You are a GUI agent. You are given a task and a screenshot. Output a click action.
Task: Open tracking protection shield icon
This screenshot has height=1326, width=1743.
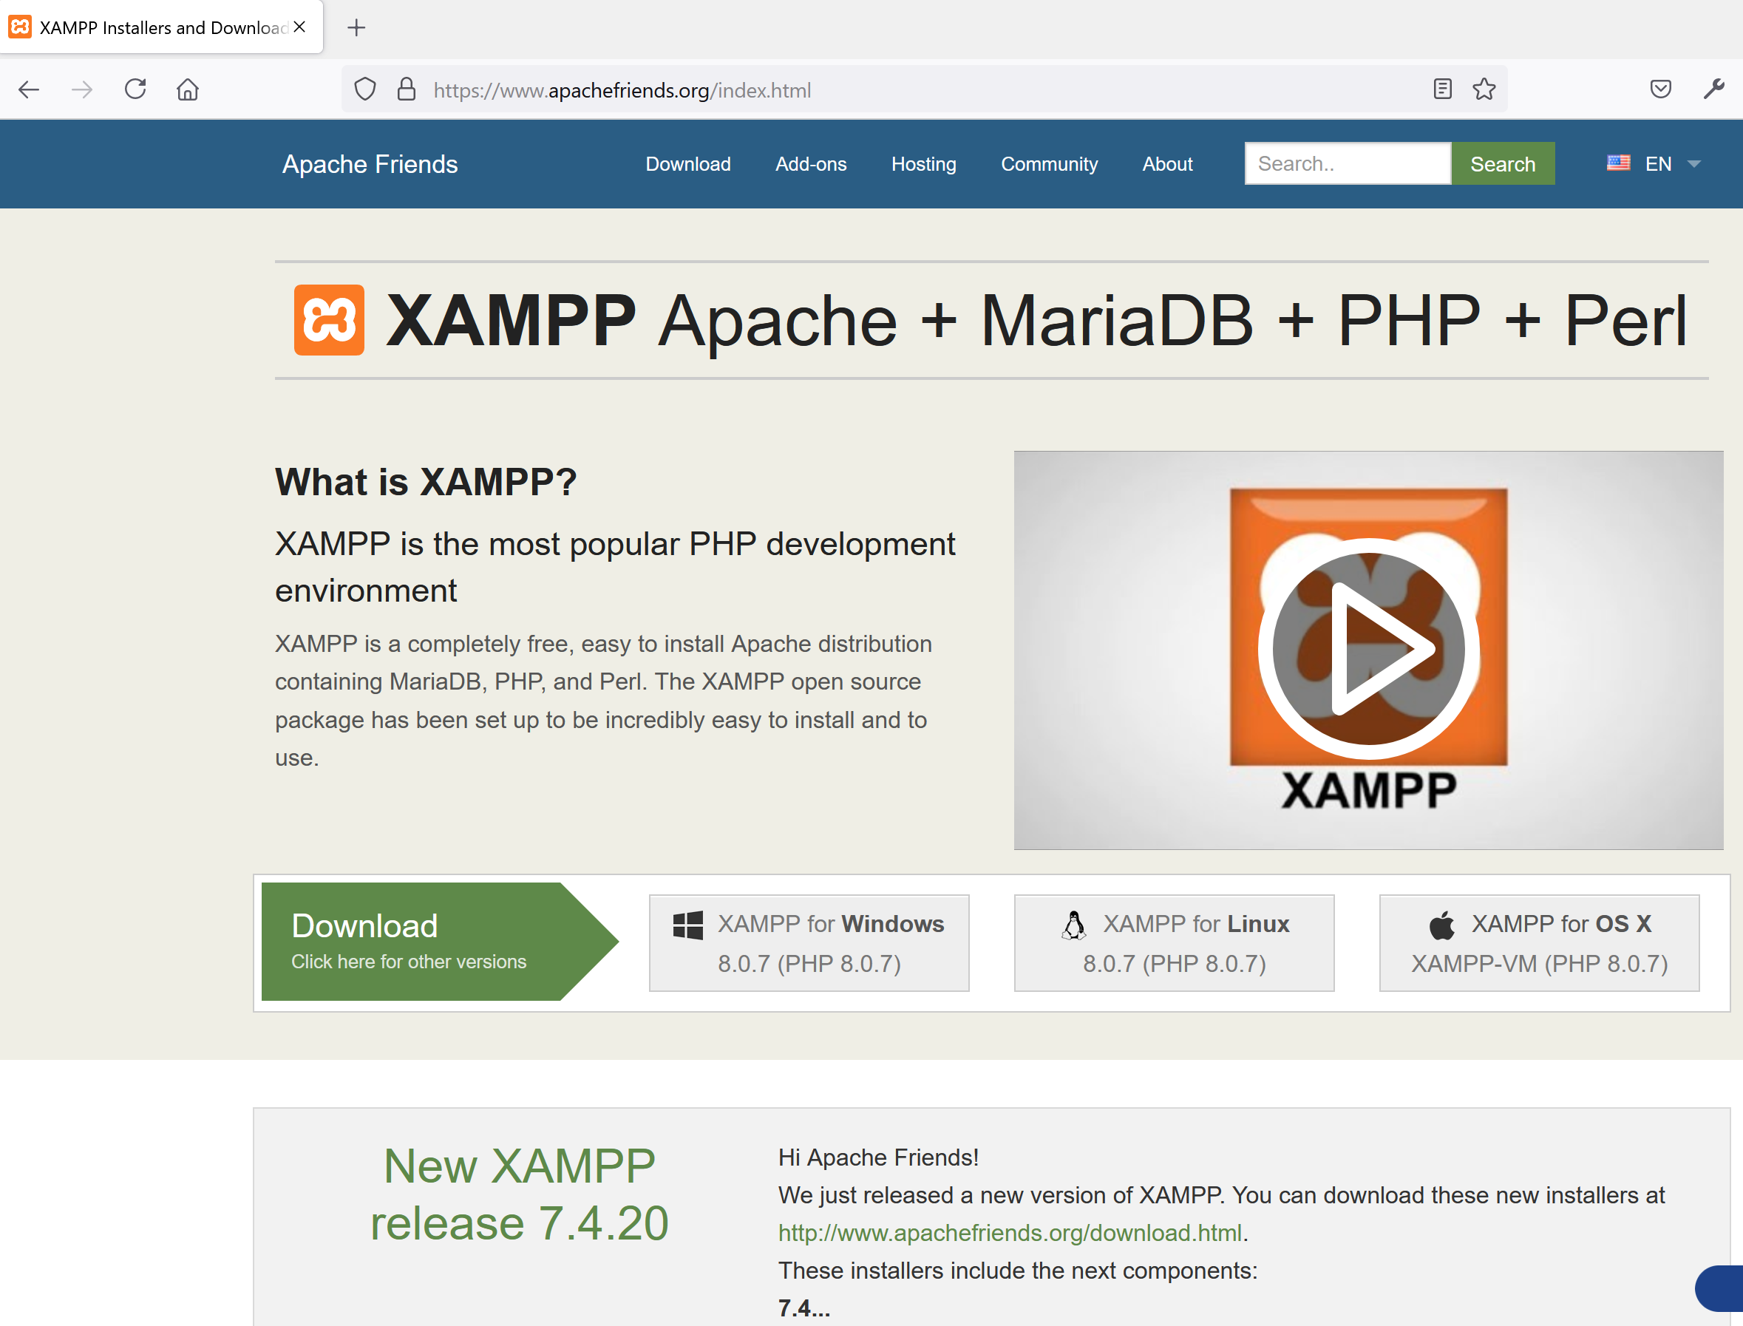(364, 89)
